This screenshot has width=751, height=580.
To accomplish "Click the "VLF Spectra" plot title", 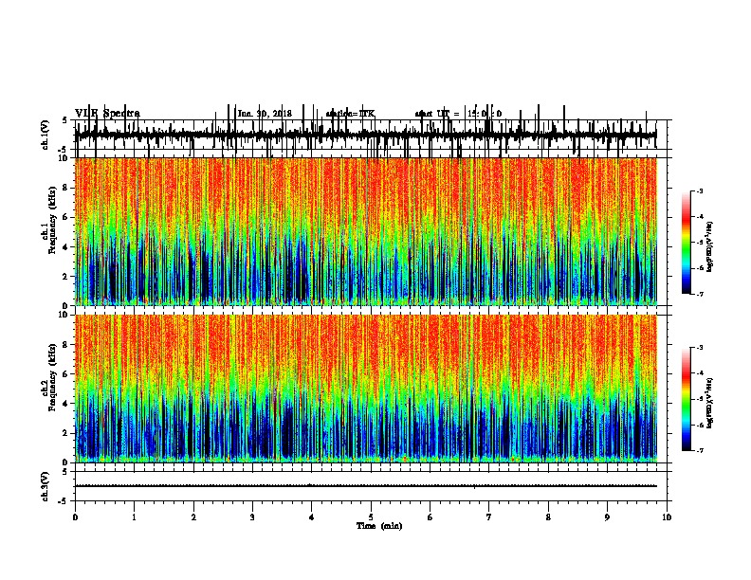I will (107, 114).
